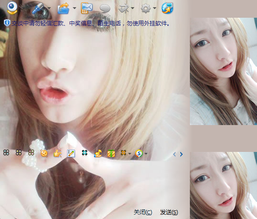Image resolution: width=257 pixels, height=219 pixels.
Task: Click the 发送(S) send button
Action: [169, 212]
